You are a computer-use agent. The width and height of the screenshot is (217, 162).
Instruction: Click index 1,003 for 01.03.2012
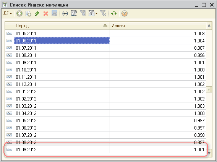158,106
